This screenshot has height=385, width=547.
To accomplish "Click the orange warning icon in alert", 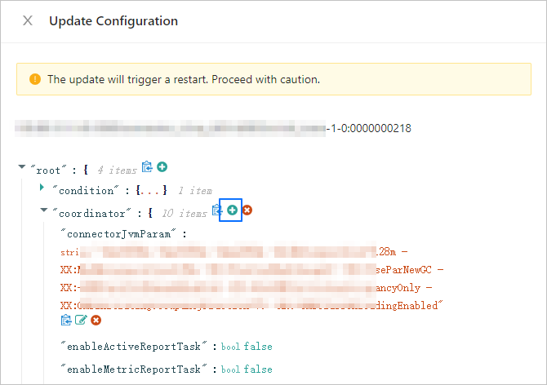I will point(35,80).
